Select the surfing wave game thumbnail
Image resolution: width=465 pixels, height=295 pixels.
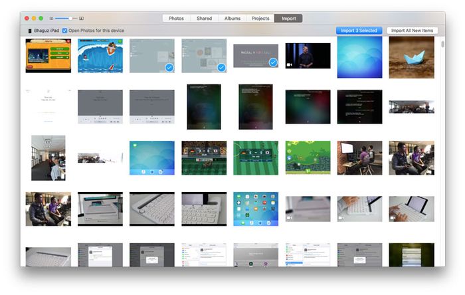(100, 55)
